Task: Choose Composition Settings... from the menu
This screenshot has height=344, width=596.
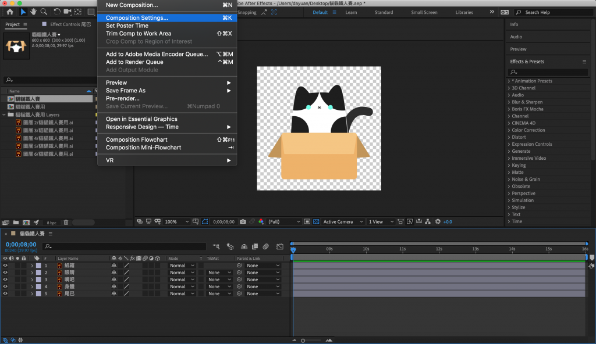Action: (137, 18)
